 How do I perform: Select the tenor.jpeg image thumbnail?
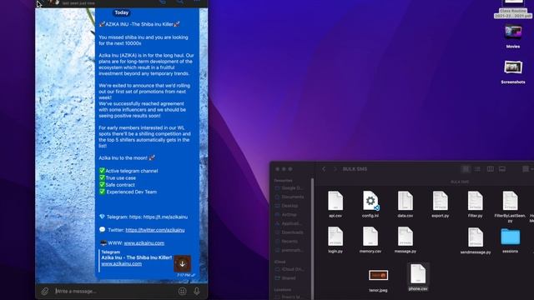click(x=378, y=275)
